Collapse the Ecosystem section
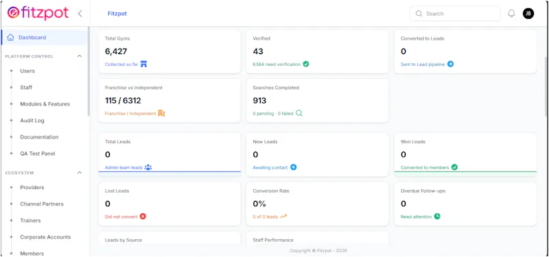The width and height of the screenshot is (549, 257). coord(80,173)
